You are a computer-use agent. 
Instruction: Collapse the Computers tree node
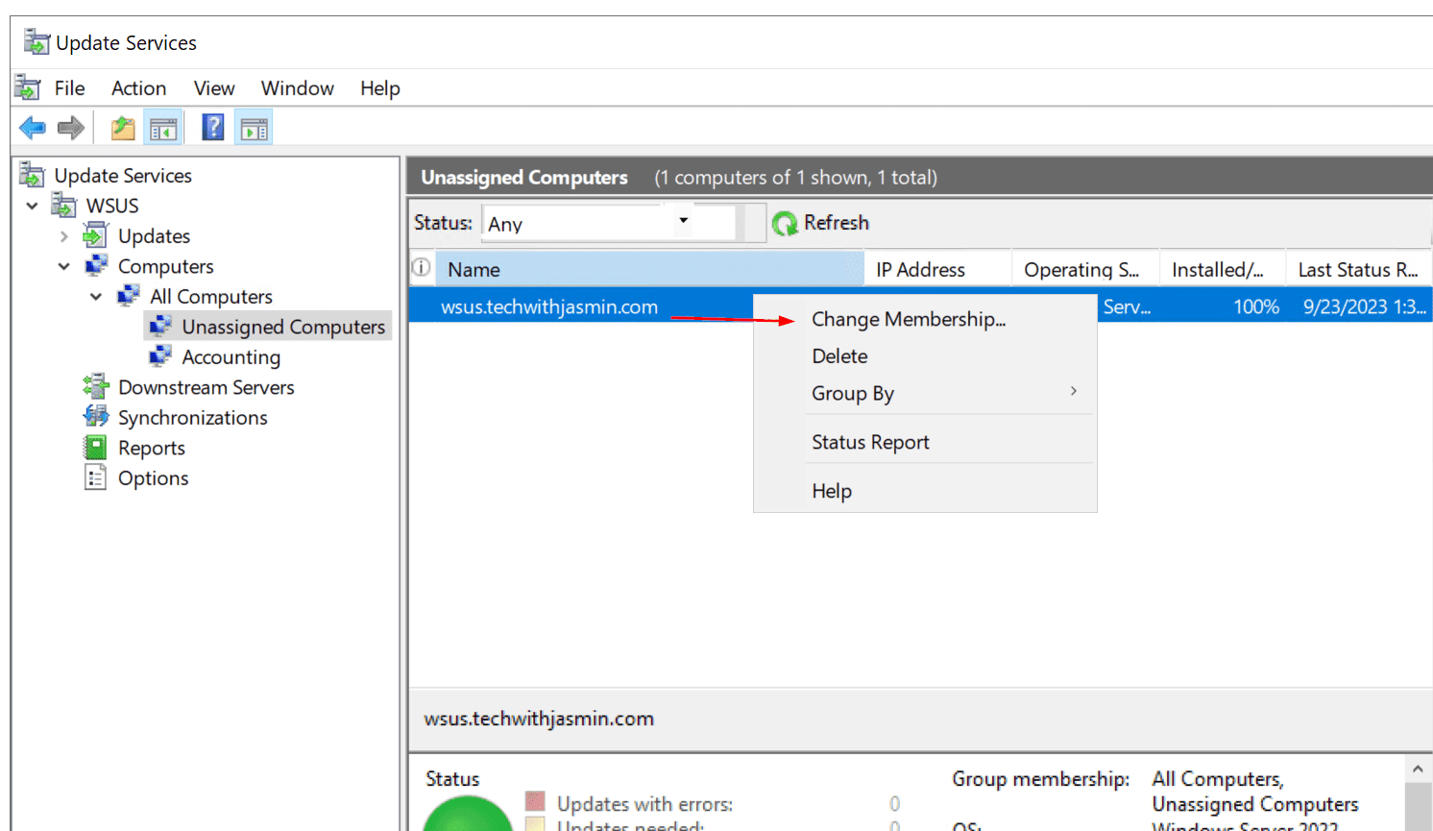[64, 266]
